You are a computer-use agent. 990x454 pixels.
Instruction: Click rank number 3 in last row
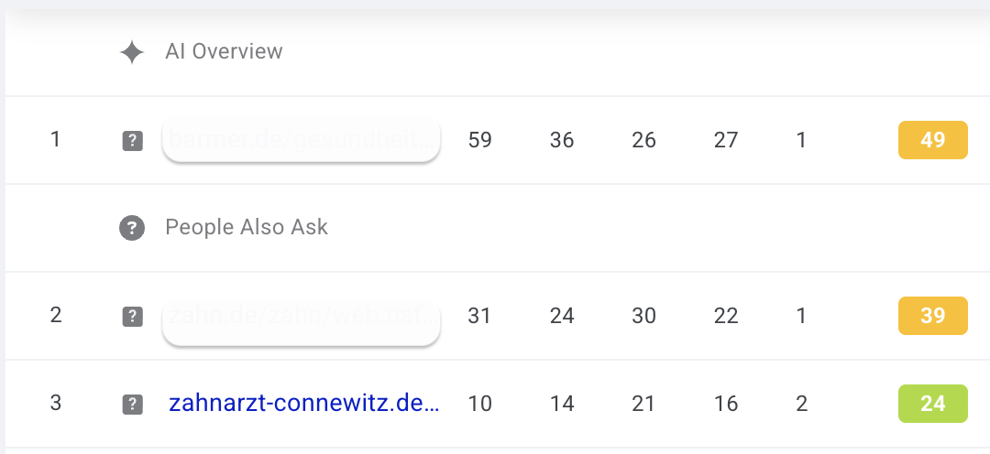(56, 403)
